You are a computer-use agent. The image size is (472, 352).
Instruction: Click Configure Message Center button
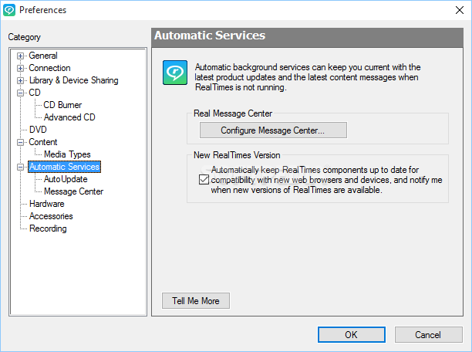[273, 130]
